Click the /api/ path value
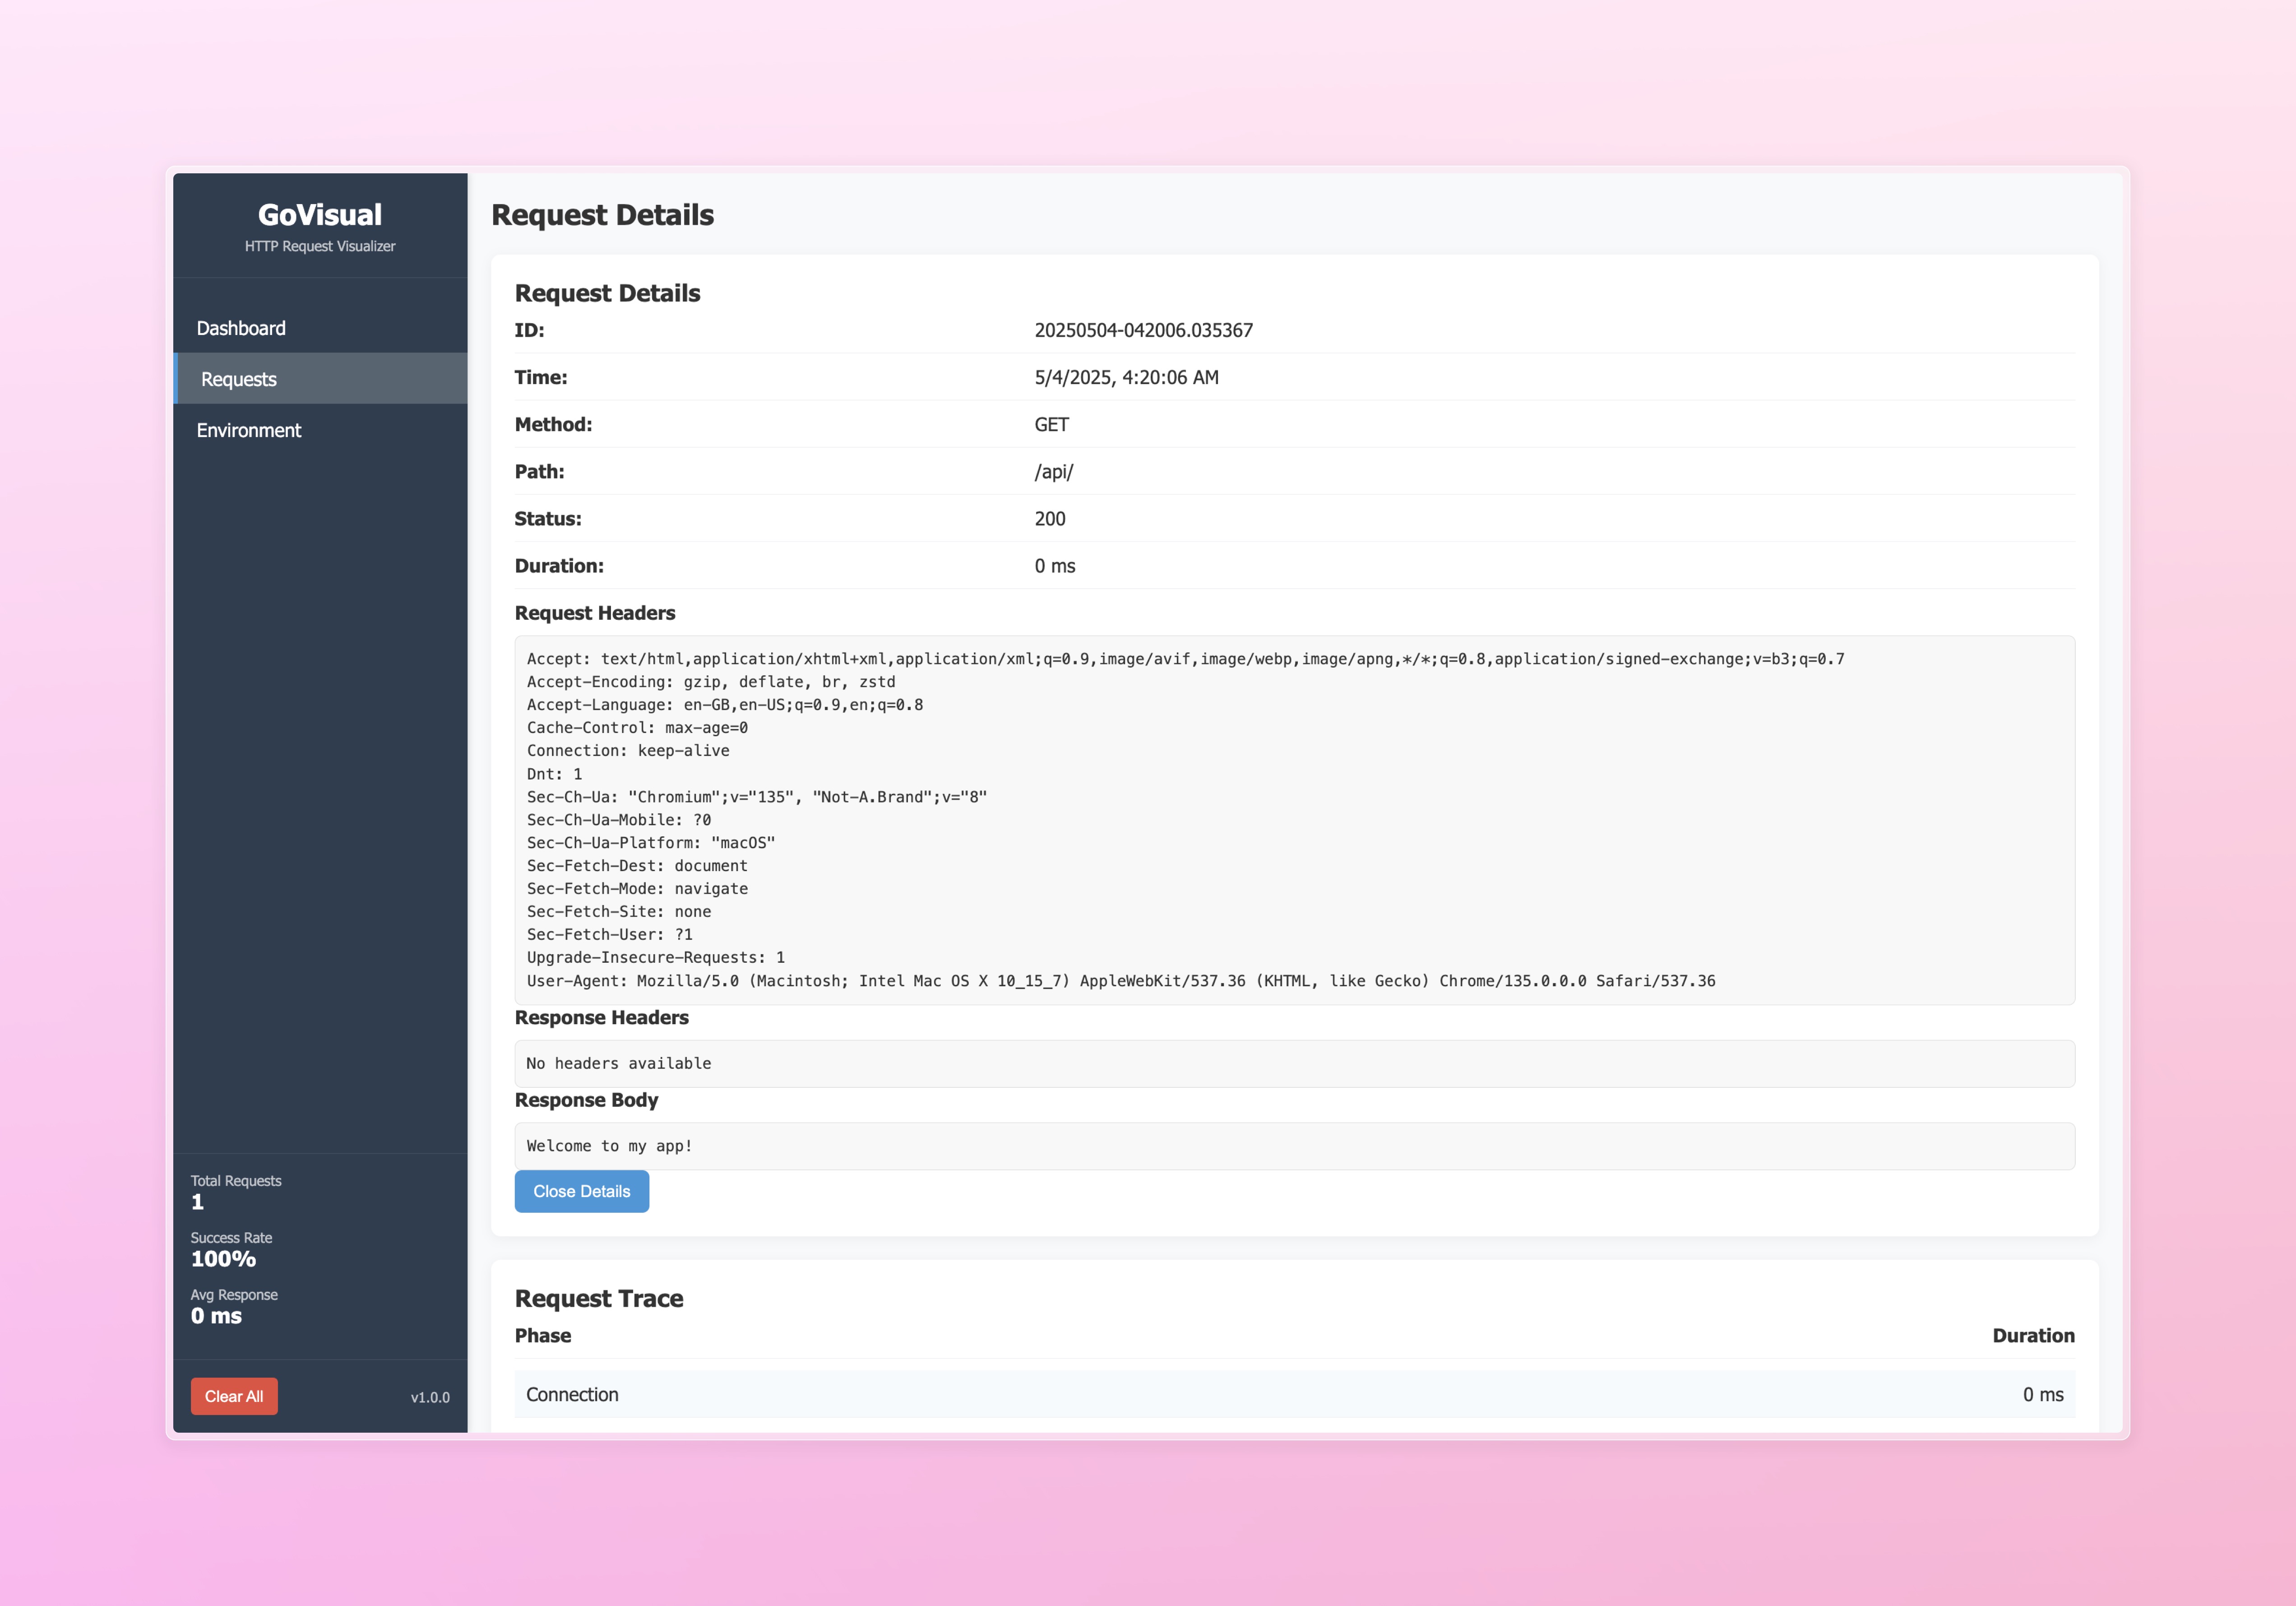The height and width of the screenshot is (1606, 2296). point(1053,471)
